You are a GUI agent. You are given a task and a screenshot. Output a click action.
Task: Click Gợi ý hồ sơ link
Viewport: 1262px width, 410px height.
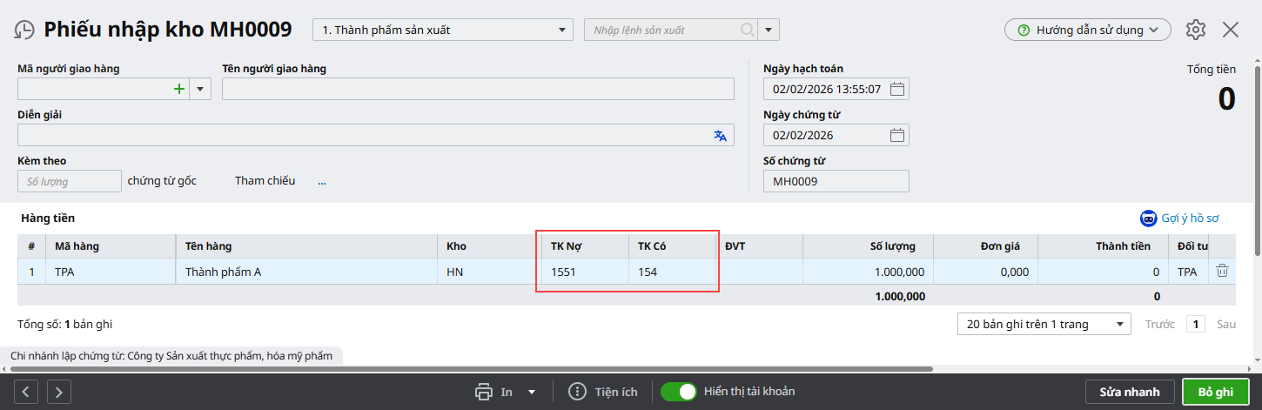pos(1180,218)
